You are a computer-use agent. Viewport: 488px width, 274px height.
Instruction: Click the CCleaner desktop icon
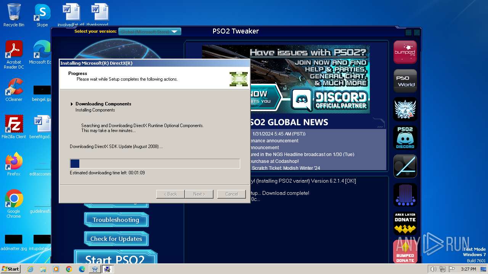[x=14, y=90]
